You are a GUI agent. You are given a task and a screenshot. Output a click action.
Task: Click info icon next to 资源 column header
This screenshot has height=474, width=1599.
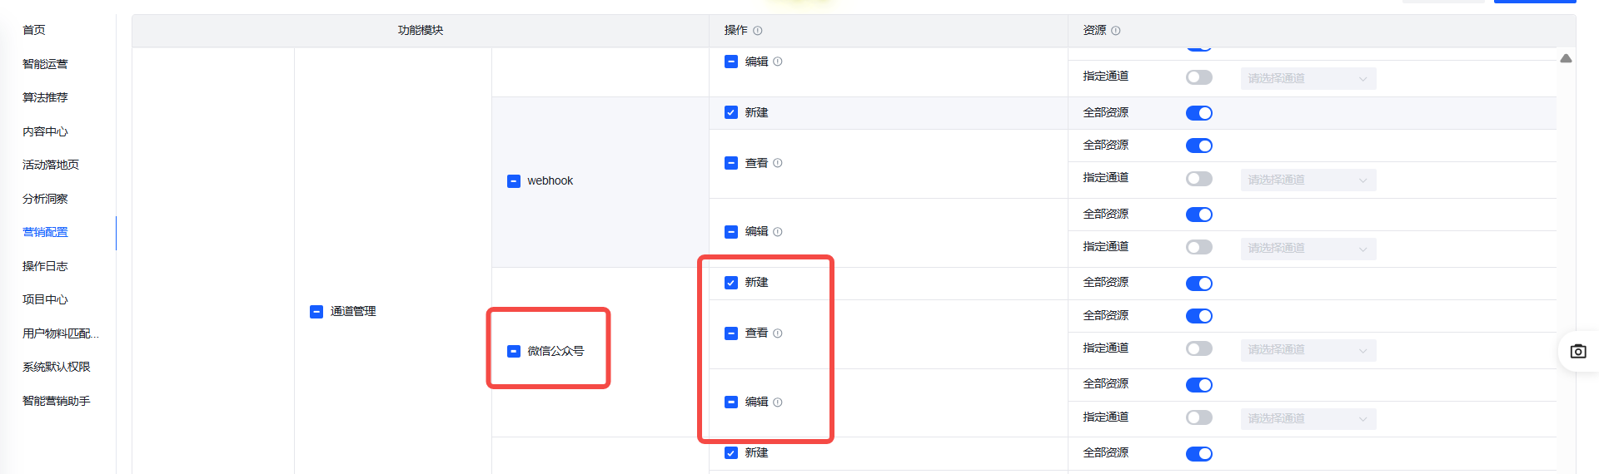(x=1116, y=31)
